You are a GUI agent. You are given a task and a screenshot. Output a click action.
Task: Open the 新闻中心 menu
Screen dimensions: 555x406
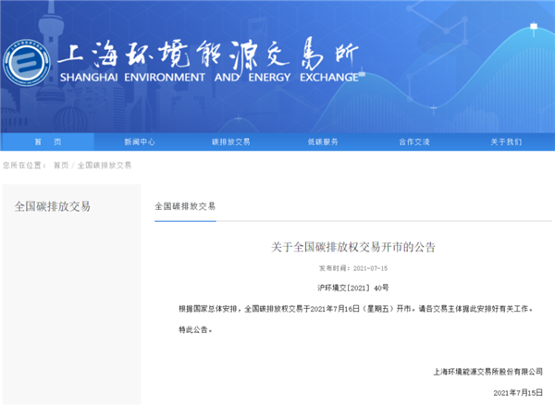(140, 141)
